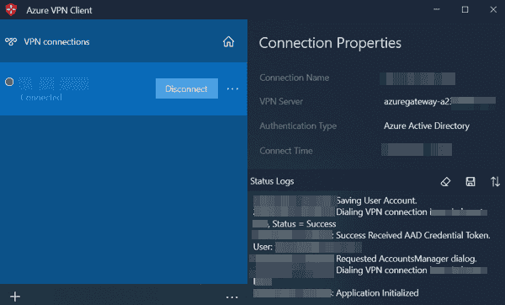
Task: Expand the bottom bar ellipsis menu
Action: pyautogui.click(x=232, y=297)
